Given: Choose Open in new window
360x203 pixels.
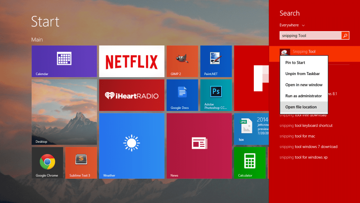Looking at the screenshot, I should click(303, 85).
